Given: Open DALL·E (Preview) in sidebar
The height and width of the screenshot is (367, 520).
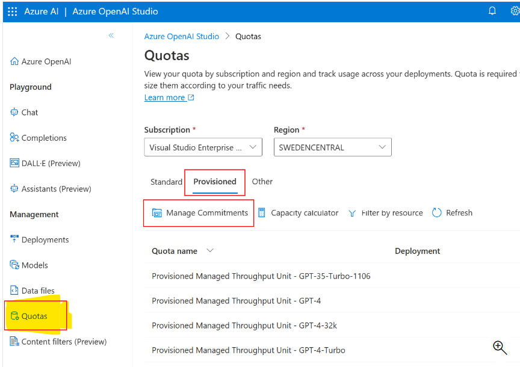Looking at the screenshot, I should tap(51, 164).
